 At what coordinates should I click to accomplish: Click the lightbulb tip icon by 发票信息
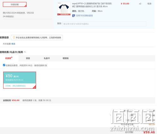(14, 37)
